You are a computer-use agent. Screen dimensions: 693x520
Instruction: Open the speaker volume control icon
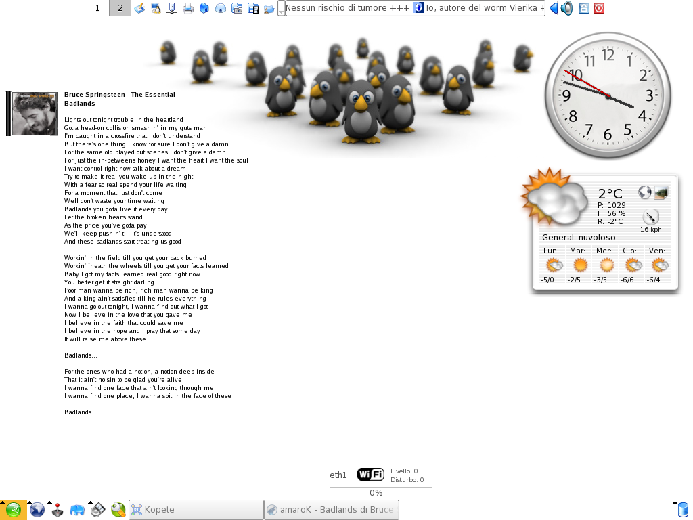566,8
